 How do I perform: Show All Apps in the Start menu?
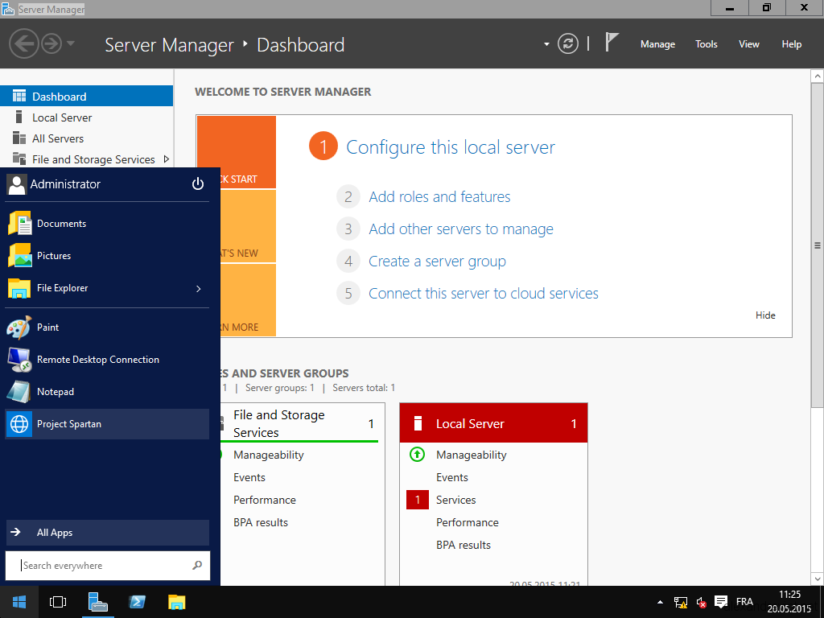(107, 533)
